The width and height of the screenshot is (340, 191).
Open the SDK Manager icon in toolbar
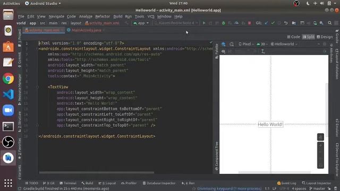pyautogui.click(x=321, y=23)
